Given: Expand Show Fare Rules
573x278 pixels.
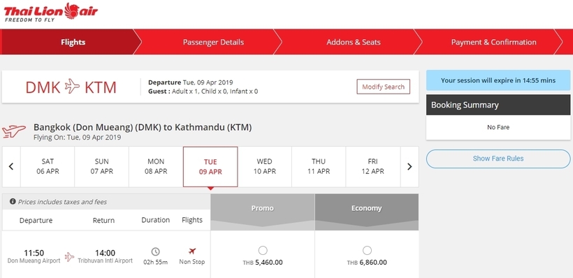Looking at the screenshot, I should 498,159.
